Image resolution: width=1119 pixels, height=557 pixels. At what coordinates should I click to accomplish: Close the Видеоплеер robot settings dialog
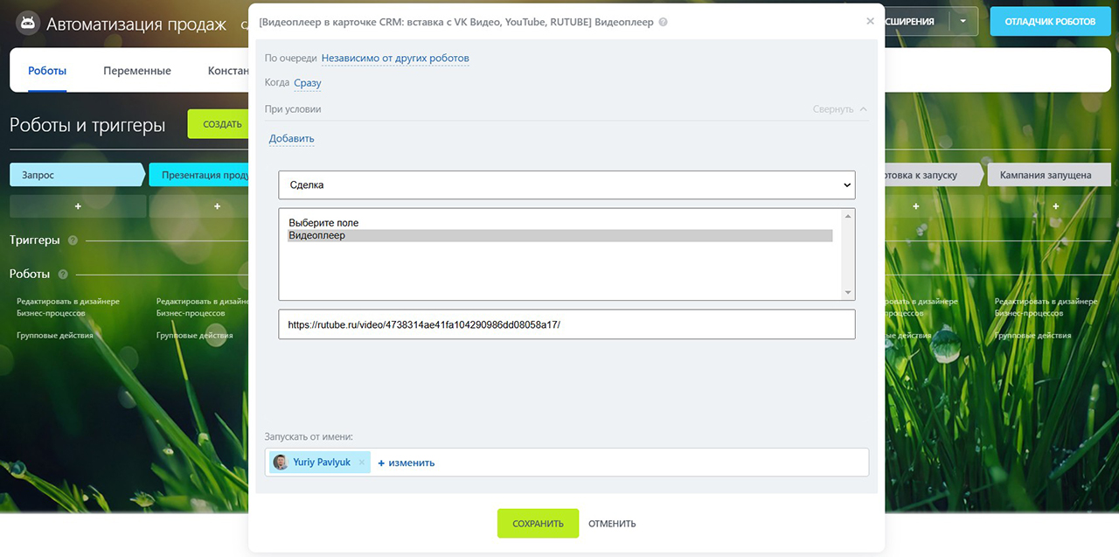point(870,21)
